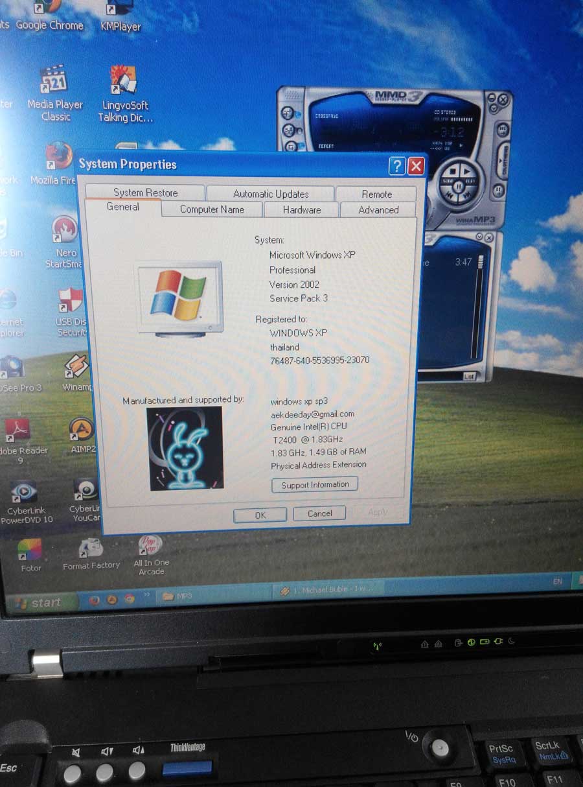Switch to the MP3 folder taskbar button
Viewport: 583px width, 787px height.
(214, 596)
